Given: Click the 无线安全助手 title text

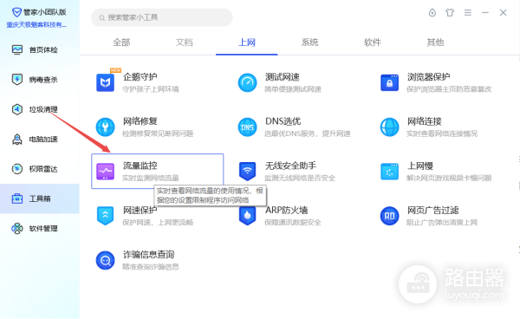Looking at the screenshot, I should pyautogui.click(x=291, y=166).
